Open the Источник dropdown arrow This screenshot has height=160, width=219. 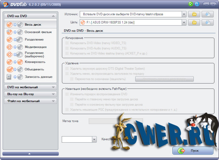tap(184, 14)
